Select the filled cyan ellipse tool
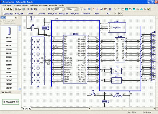The height and width of the screenshot is (114, 158). [134, 9]
